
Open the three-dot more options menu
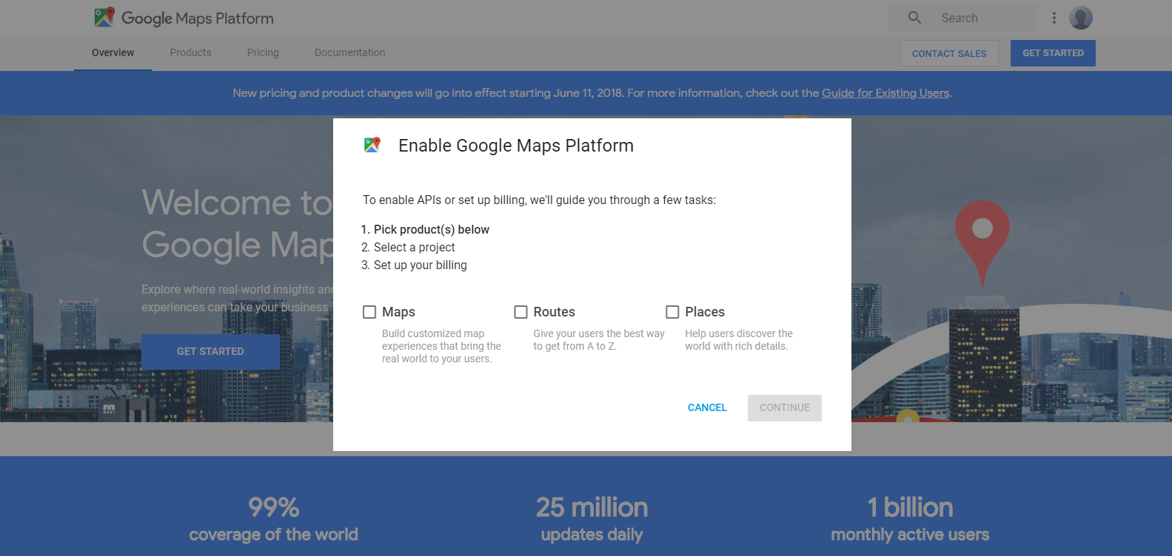[1054, 18]
